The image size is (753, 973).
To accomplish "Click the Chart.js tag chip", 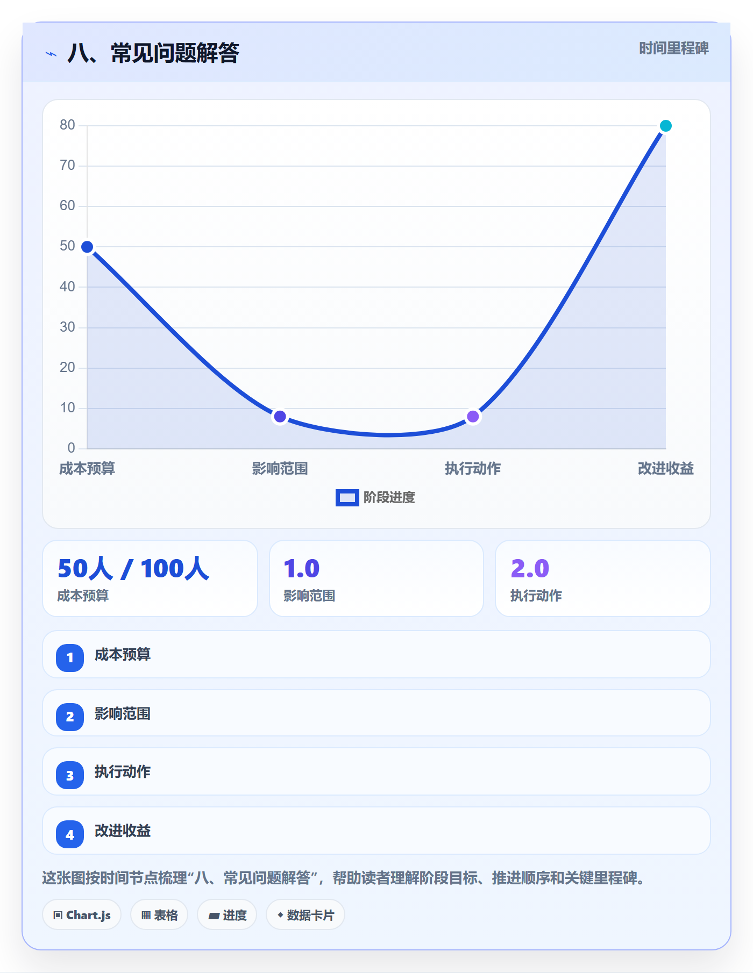I will click(82, 915).
